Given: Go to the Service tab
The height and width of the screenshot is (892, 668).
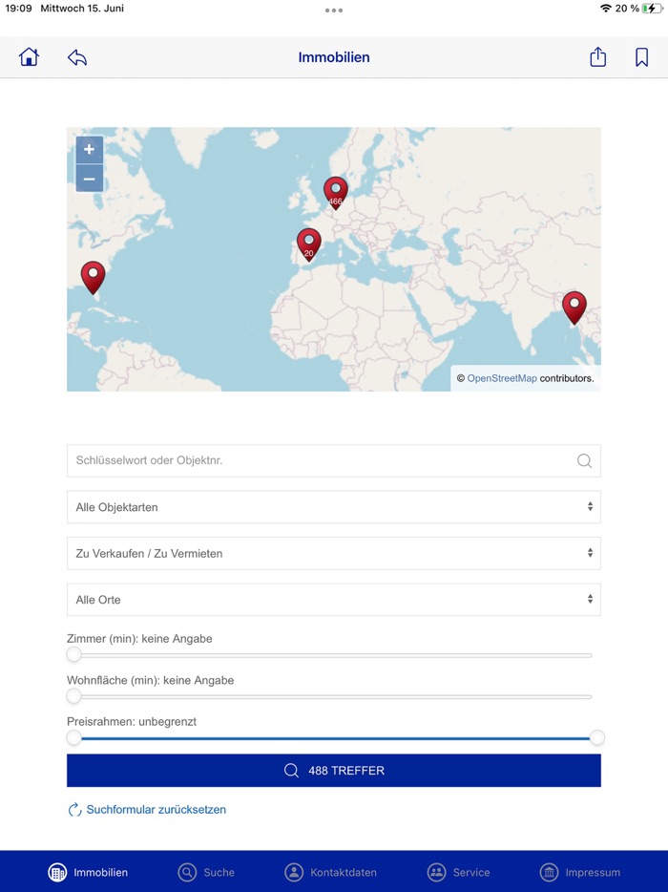Looking at the screenshot, I should [459, 872].
